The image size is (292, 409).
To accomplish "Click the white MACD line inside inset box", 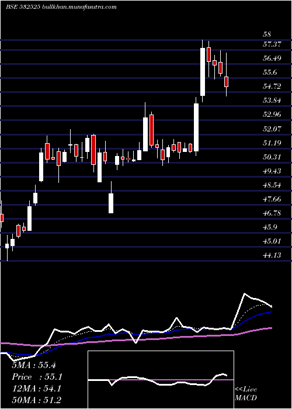I will point(158,380).
